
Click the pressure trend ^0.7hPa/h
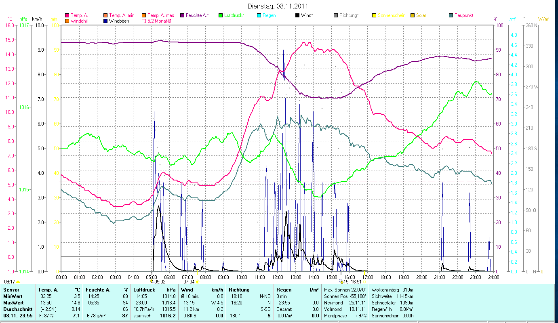tap(145, 309)
